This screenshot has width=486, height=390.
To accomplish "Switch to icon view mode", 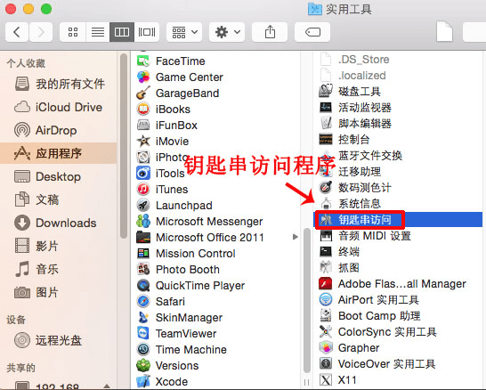I will coord(73,32).
